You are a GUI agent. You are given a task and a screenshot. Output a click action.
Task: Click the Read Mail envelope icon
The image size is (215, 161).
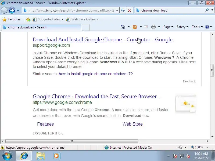pyautogui.click(x=146, y=27)
